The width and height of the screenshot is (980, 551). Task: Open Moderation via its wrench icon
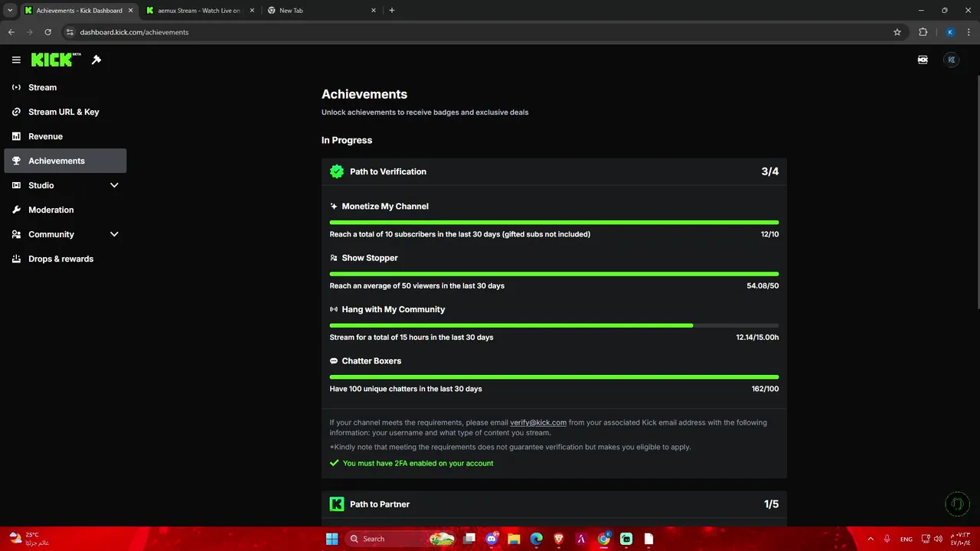(x=16, y=210)
